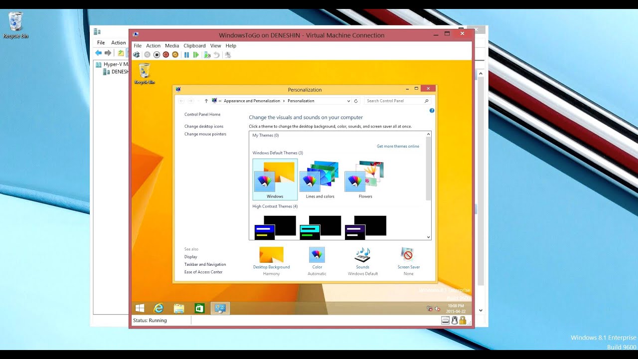Image resolution: width=638 pixels, height=359 pixels.
Task: Open Taskbar and Navigation link
Action: click(205, 264)
